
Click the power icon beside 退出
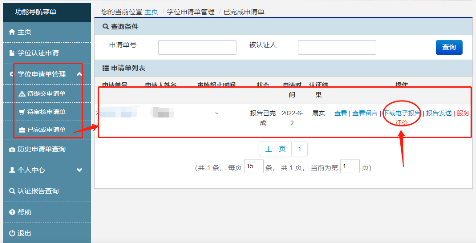[12, 233]
